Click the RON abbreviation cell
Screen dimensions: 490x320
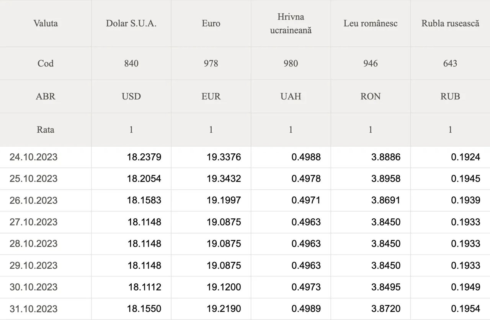click(371, 96)
